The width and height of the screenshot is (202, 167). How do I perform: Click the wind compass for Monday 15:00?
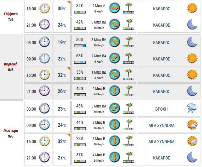(x=114, y=141)
